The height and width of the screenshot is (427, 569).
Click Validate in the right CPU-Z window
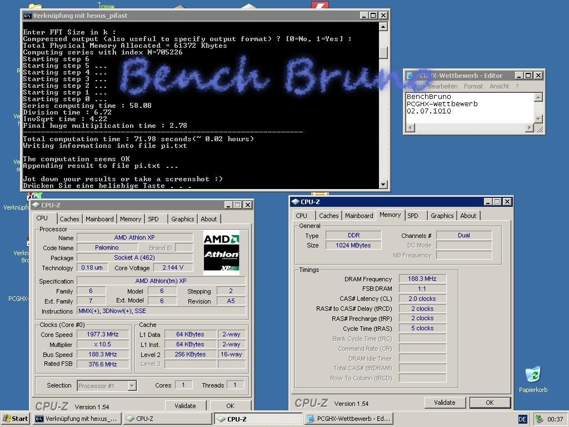[x=445, y=403]
